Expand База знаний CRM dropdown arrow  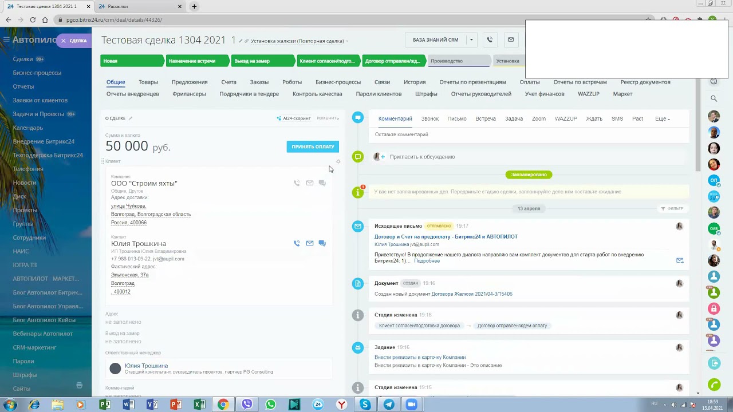pos(471,40)
